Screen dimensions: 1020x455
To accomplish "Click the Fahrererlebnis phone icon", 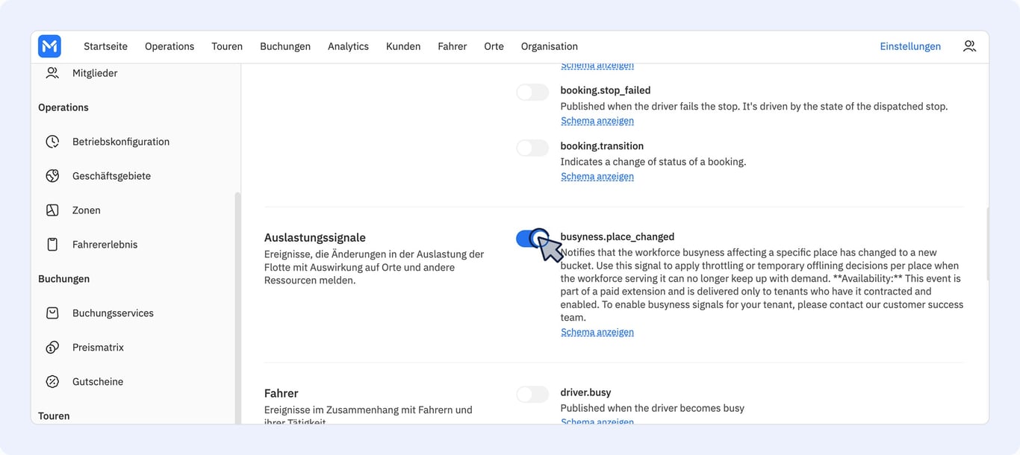I will (x=52, y=245).
